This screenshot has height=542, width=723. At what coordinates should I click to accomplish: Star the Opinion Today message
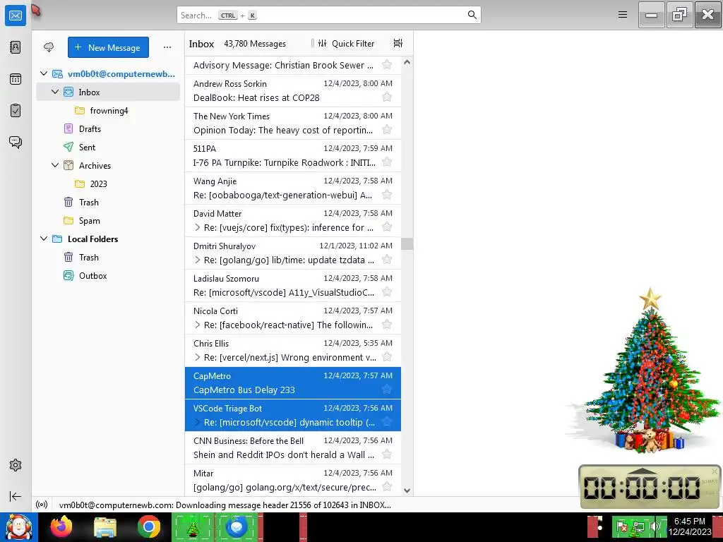387,130
